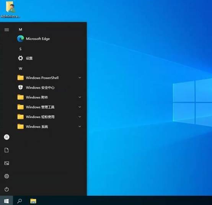Expand Windows PowerShell group chevron
The image size is (212, 205).
tap(80, 78)
